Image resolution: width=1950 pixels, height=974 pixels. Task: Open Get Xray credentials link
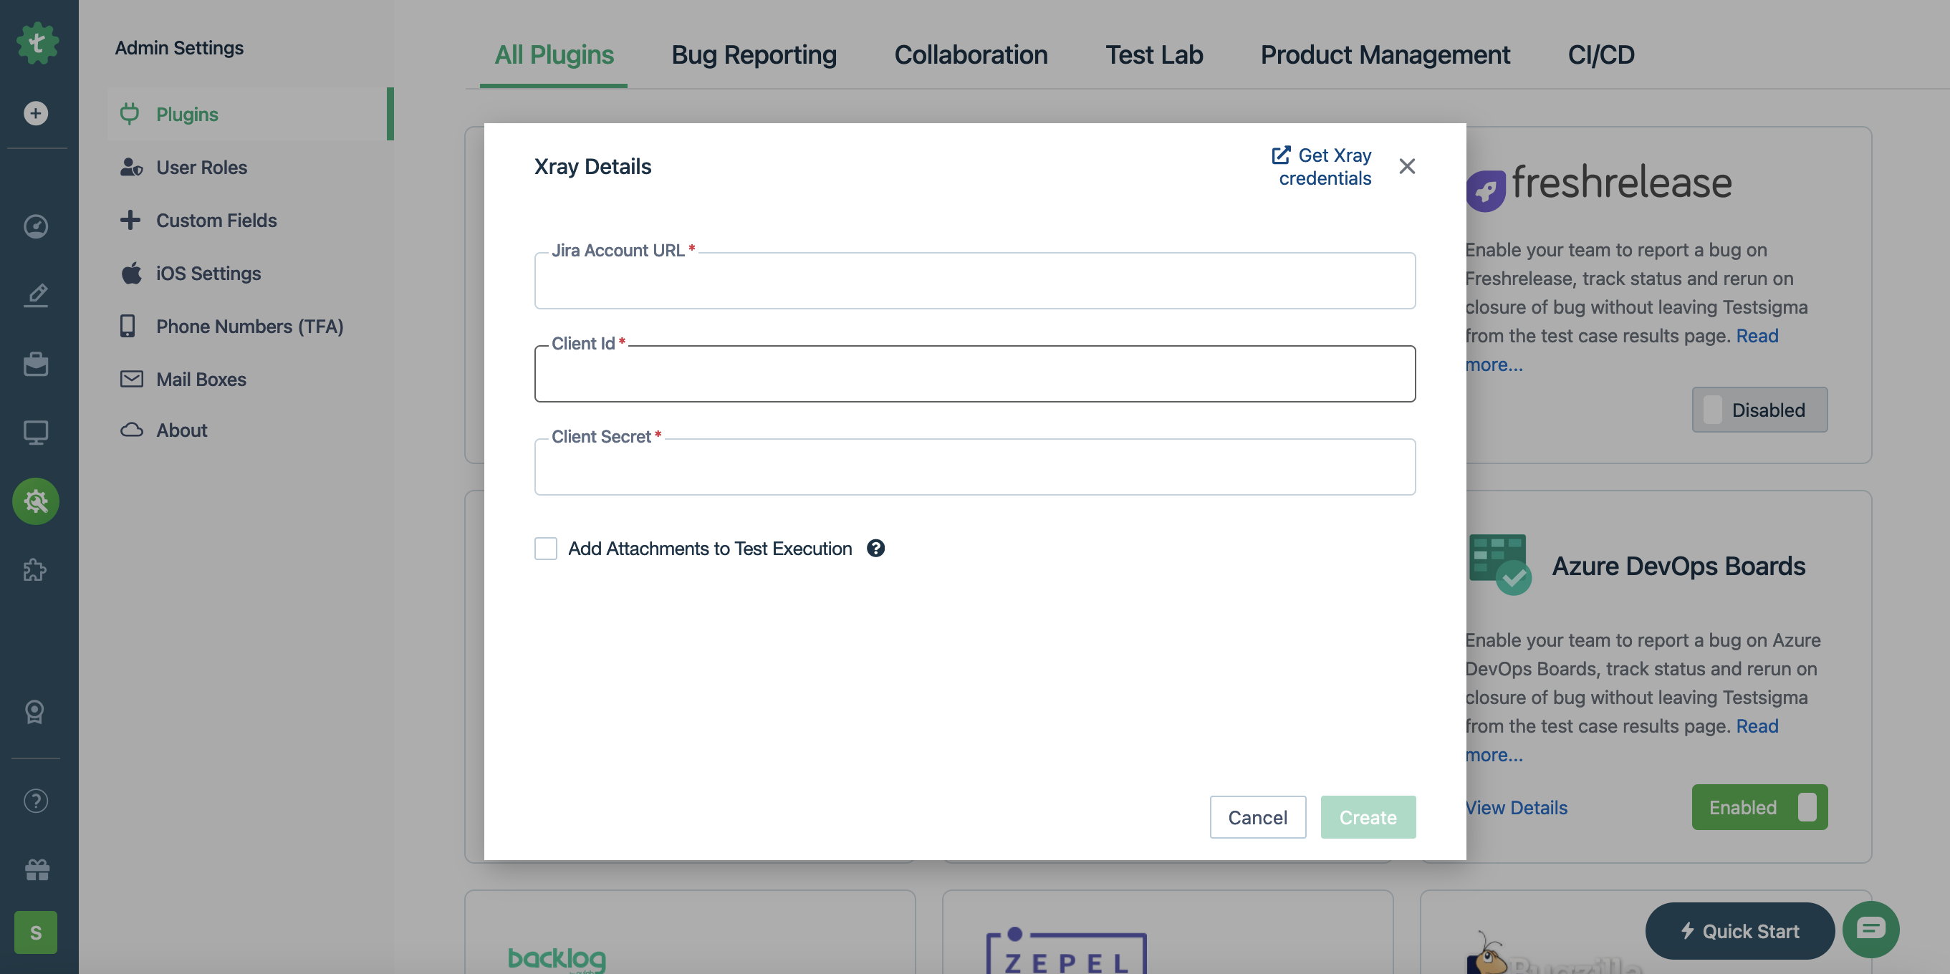1322,166
